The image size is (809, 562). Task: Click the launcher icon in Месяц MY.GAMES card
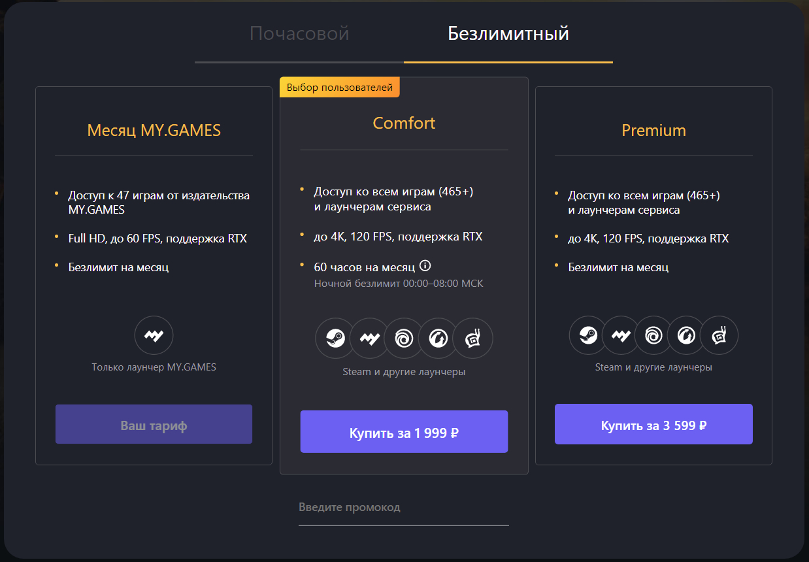(154, 335)
